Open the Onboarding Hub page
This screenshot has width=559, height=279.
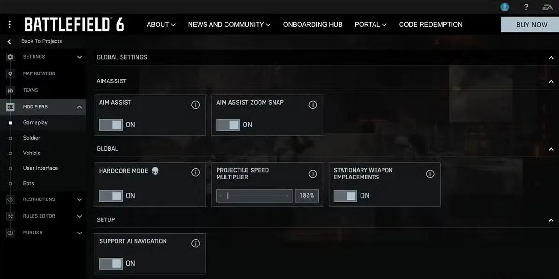click(313, 24)
